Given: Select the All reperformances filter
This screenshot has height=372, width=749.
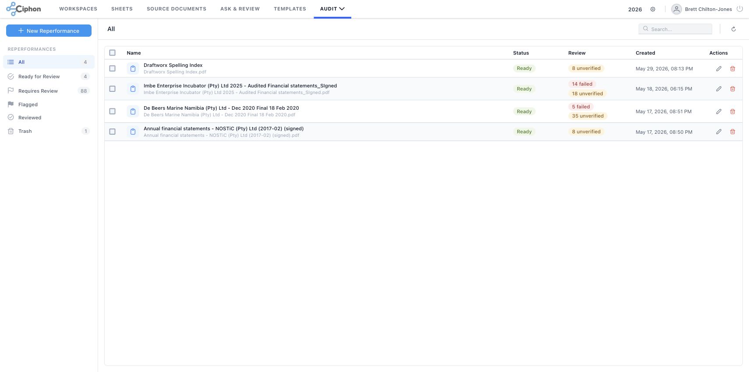Looking at the screenshot, I should (49, 62).
